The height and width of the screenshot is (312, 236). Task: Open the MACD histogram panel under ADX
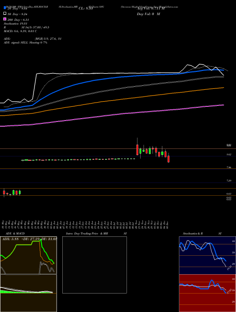tap(28, 293)
